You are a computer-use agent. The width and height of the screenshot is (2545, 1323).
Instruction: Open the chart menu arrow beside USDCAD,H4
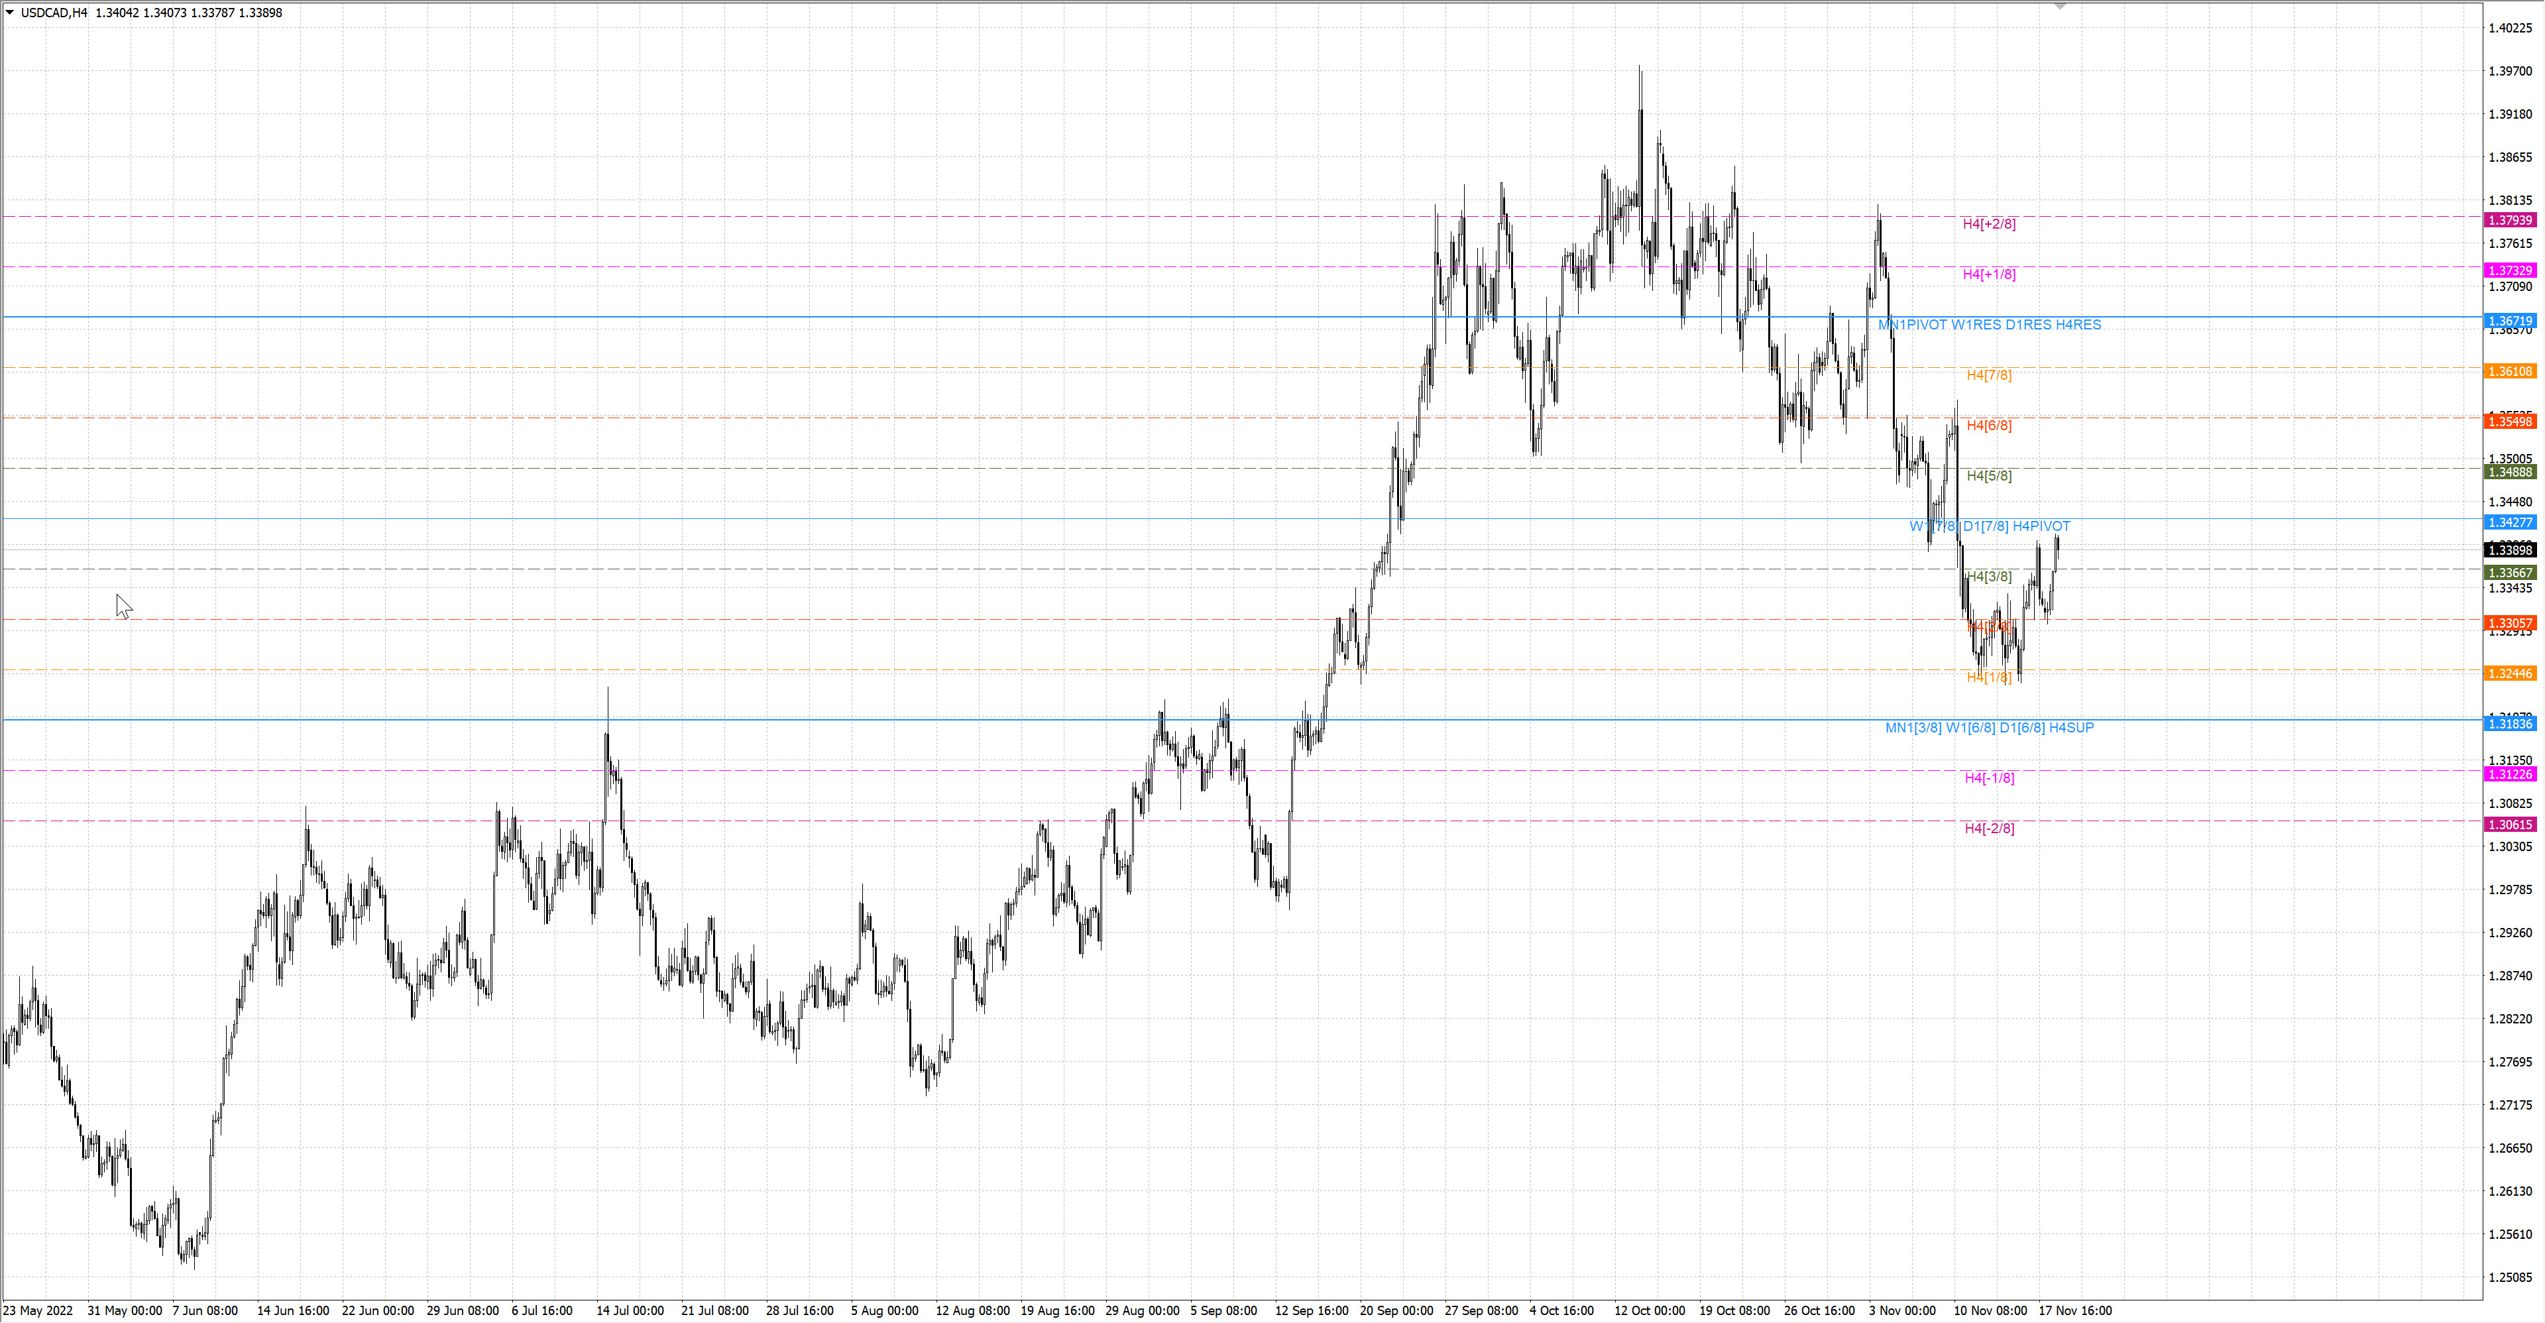tap(10, 13)
